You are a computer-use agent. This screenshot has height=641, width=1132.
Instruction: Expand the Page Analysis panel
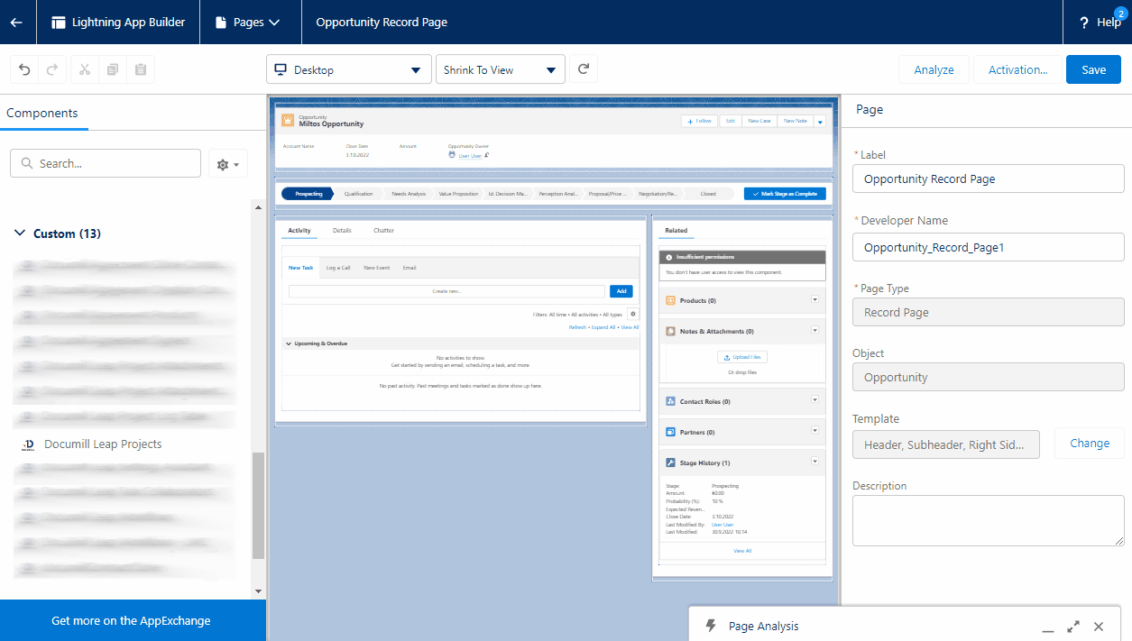coord(1072,626)
